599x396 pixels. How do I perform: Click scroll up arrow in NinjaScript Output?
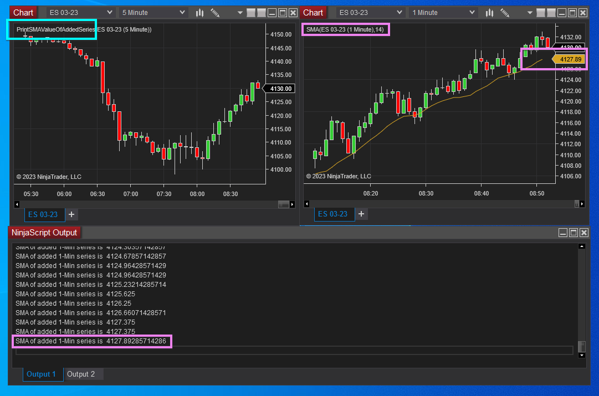[x=582, y=246]
